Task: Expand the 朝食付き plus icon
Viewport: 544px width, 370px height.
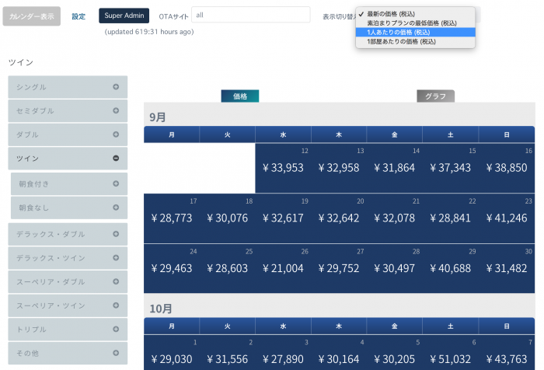Action: pos(116,183)
